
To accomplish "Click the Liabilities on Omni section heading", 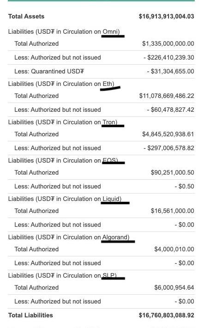I will pos(64,31).
